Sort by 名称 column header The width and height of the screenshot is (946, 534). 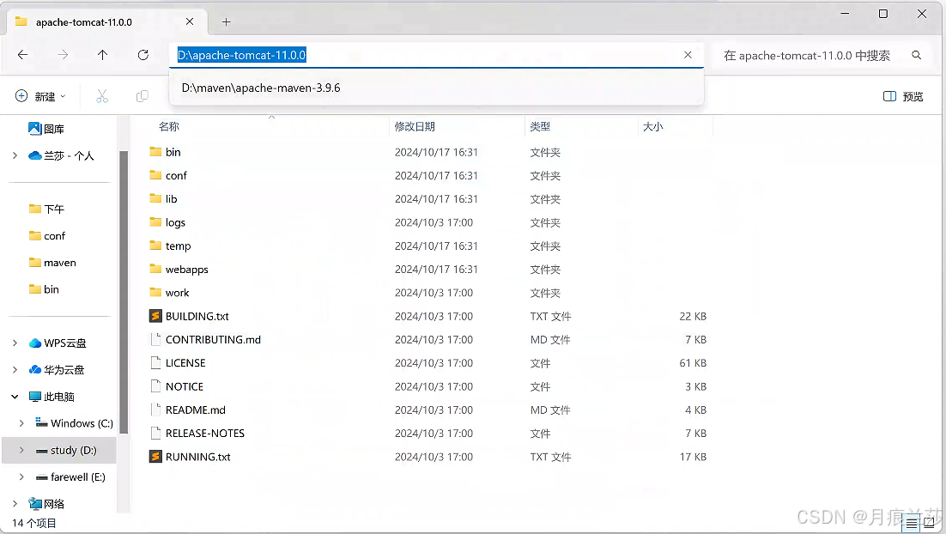(169, 127)
